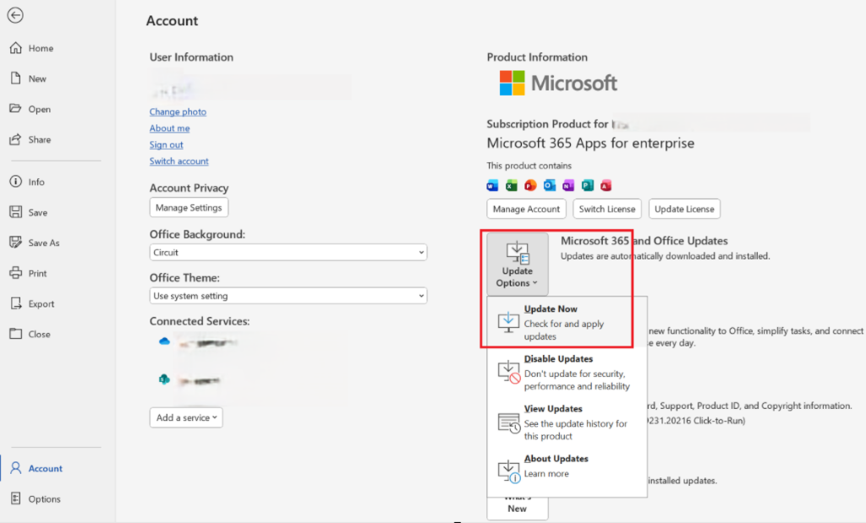Select Disable Updates in the menu
Image resolution: width=866 pixels, height=523 pixels.
[x=567, y=373]
